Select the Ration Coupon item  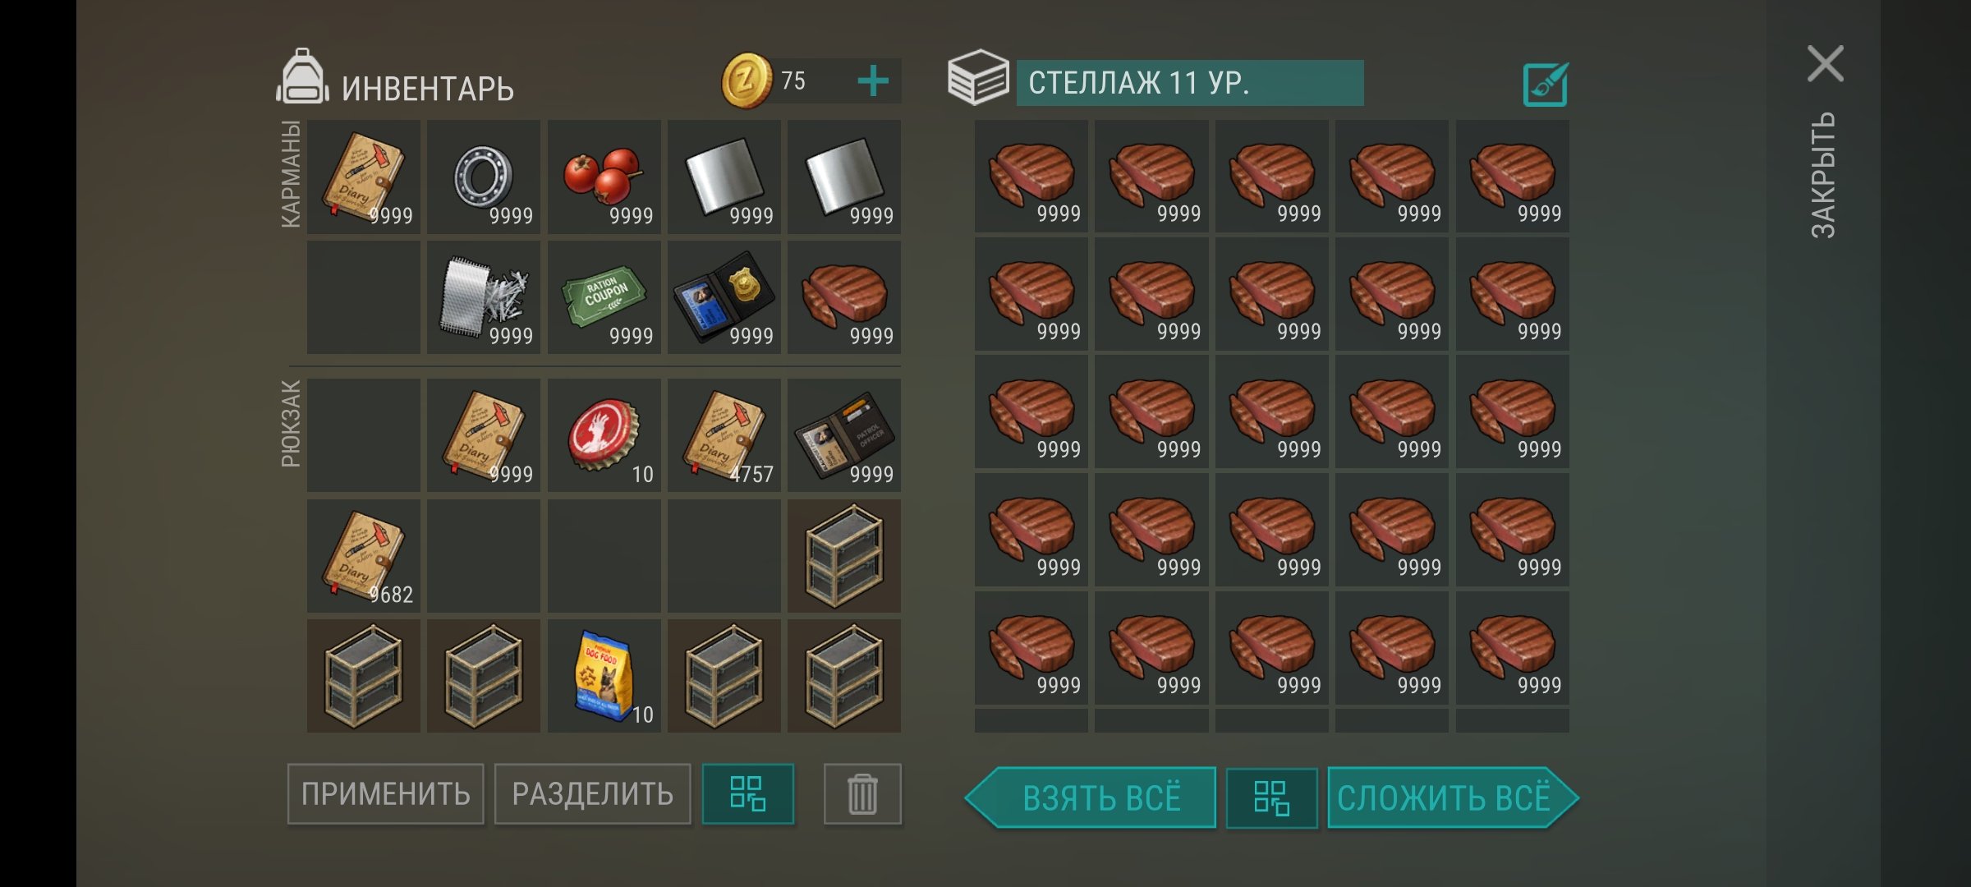604,297
